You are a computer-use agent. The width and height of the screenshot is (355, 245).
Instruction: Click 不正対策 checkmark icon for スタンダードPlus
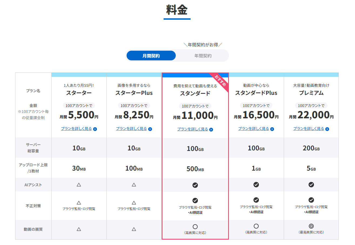(x=256, y=200)
